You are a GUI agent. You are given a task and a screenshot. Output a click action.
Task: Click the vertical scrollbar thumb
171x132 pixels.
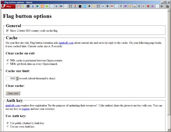(x=169, y=63)
